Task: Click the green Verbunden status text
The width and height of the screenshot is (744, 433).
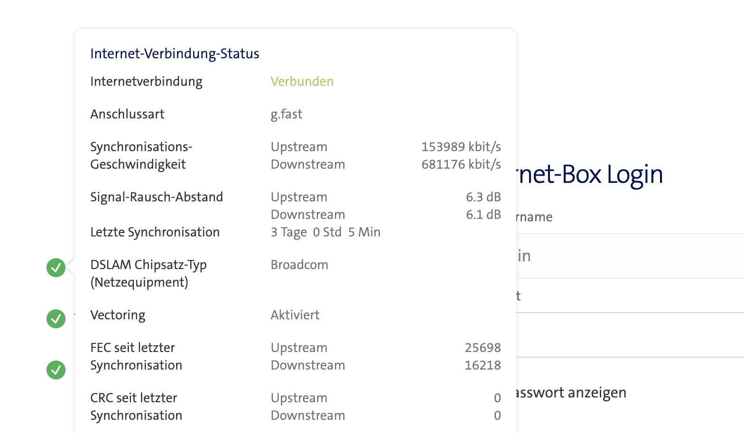Action: point(302,81)
